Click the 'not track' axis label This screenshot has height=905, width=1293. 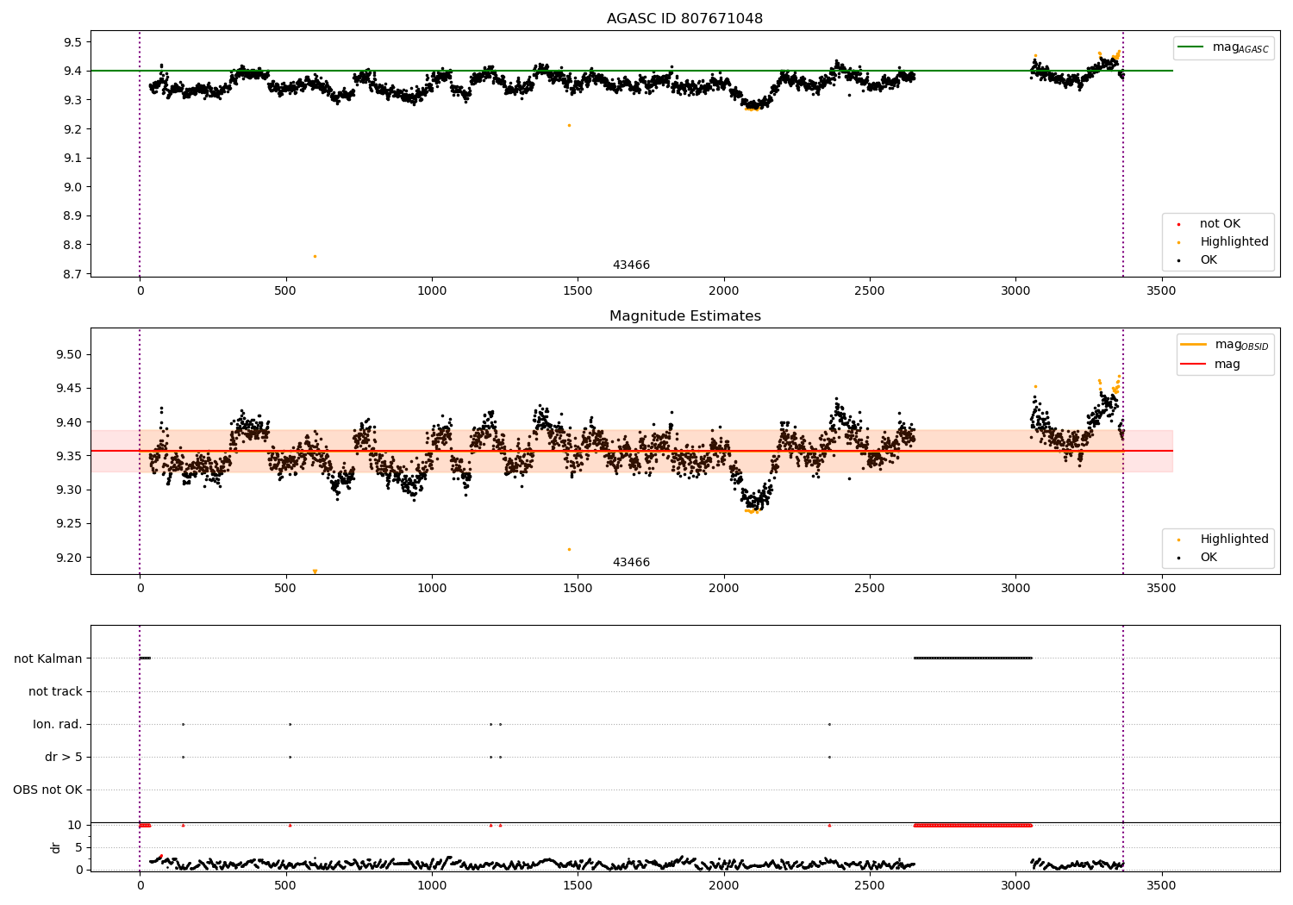pyautogui.click(x=55, y=691)
